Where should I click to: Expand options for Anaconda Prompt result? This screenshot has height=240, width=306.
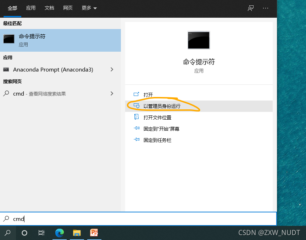(112, 70)
